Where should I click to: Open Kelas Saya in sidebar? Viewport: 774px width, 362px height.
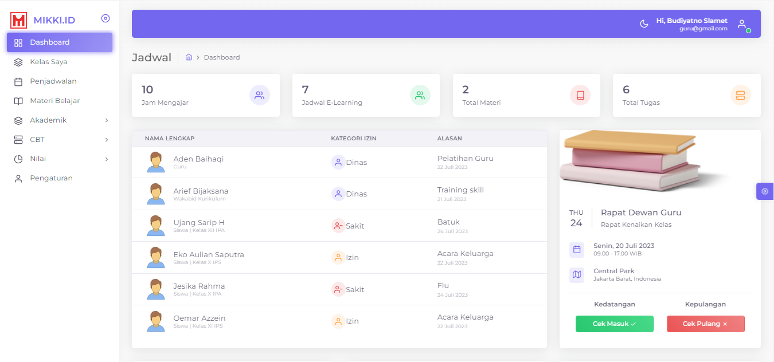point(49,62)
